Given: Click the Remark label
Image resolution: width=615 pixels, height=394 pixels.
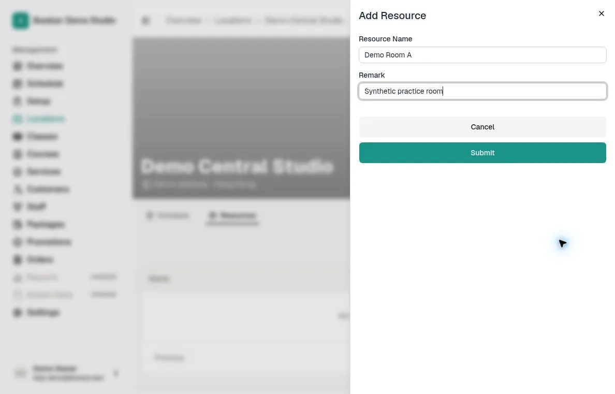Looking at the screenshot, I should (371, 75).
